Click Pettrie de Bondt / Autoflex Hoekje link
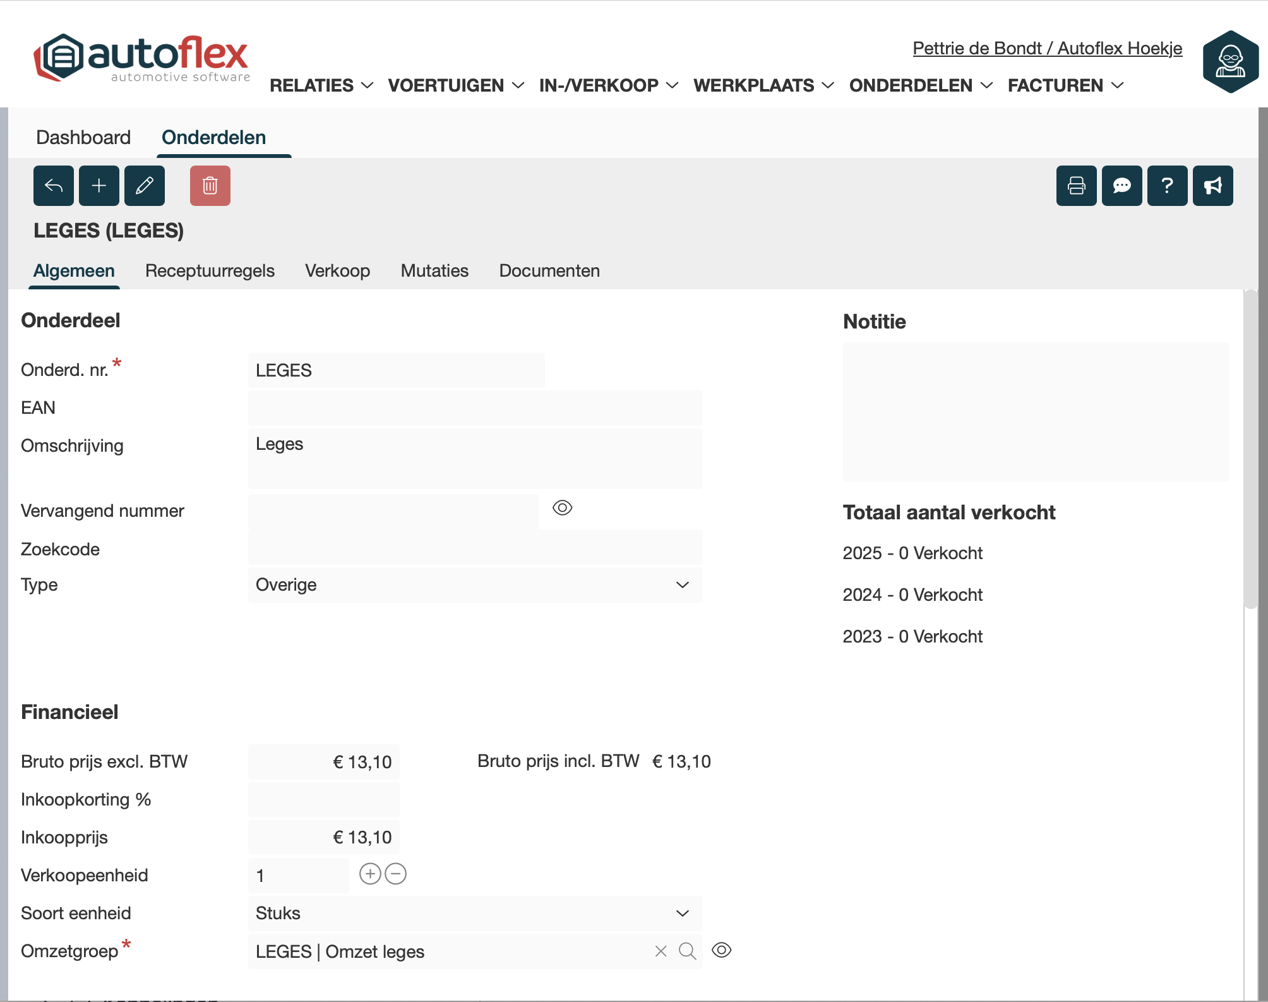This screenshot has height=1002, width=1268. click(x=1047, y=49)
